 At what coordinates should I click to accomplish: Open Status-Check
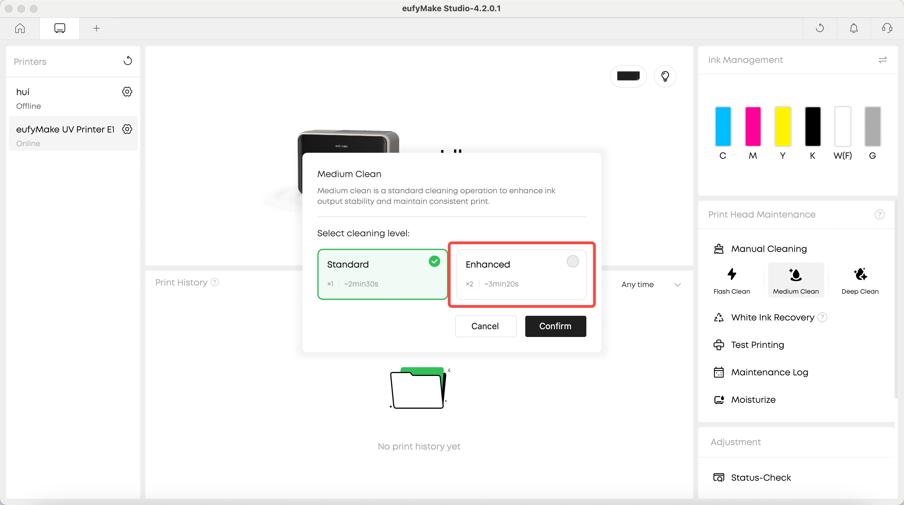753,477
